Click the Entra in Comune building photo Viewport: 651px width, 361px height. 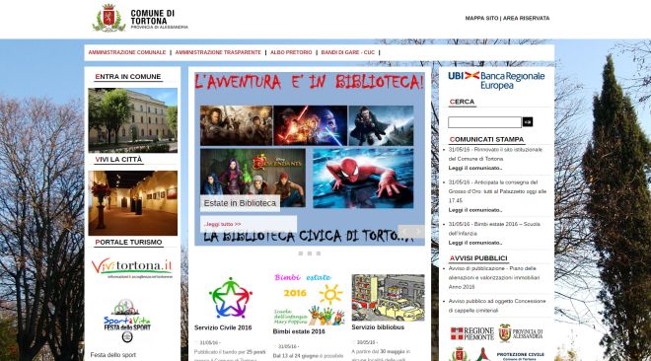click(x=133, y=120)
